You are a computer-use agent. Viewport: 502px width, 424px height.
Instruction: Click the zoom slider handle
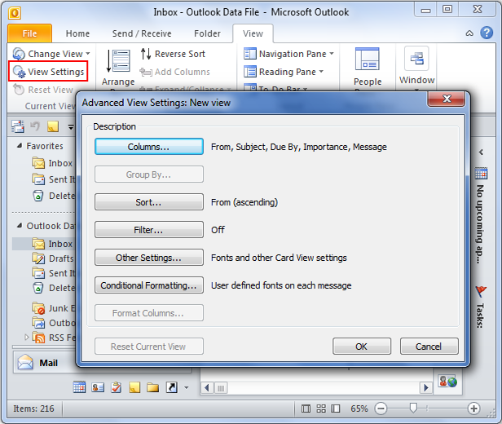(413, 408)
